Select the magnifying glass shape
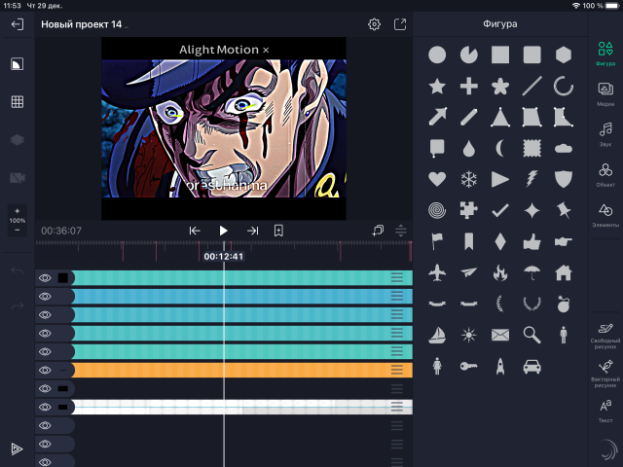Screen dimensions: 623x467 coord(531,335)
